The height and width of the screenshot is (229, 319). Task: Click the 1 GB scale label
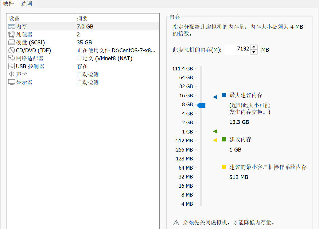187,132
